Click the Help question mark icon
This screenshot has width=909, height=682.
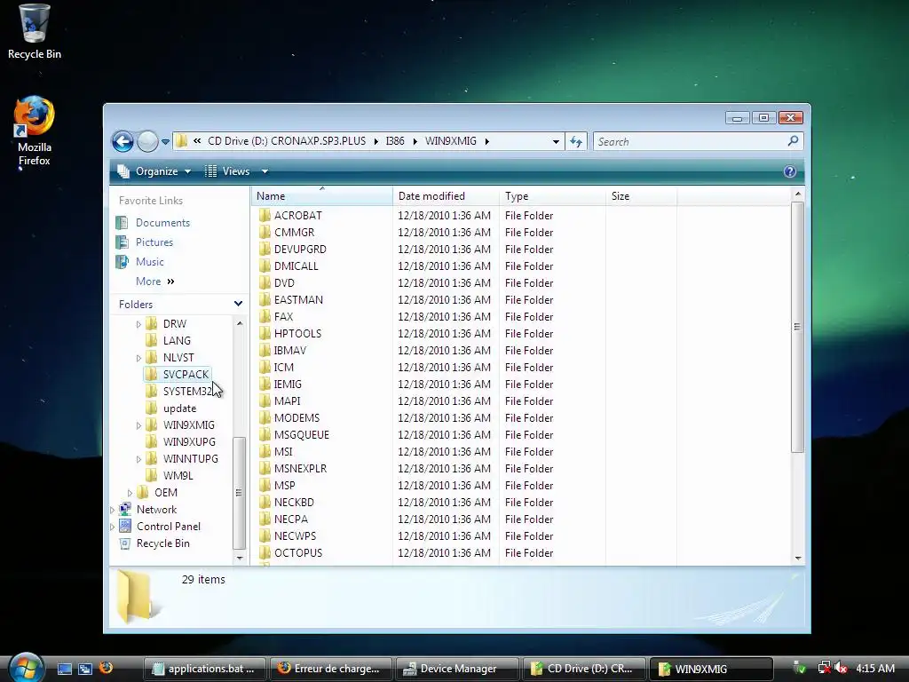(x=789, y=171)
